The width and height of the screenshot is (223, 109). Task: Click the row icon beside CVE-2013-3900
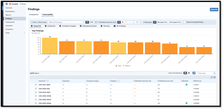tap(36, 85)
